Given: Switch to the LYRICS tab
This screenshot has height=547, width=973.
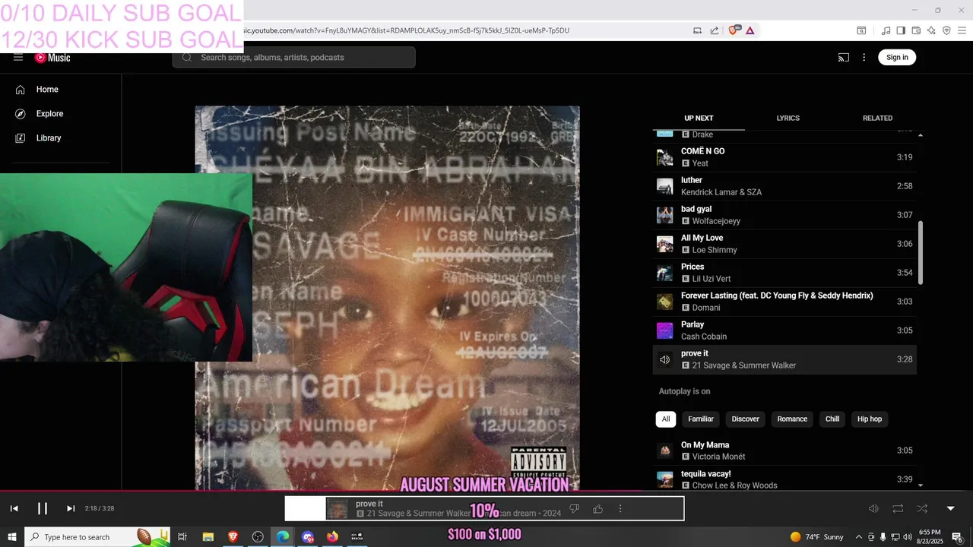Looking at the screenshot, I should tap(788, 119).
